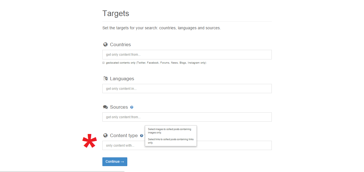Screen dimensions: 364x172
Task: Click the Content type help question mark
Action: 141,136
